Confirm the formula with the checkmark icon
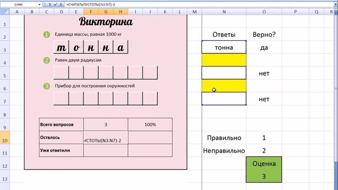338x190 pixels. [55, 4]
